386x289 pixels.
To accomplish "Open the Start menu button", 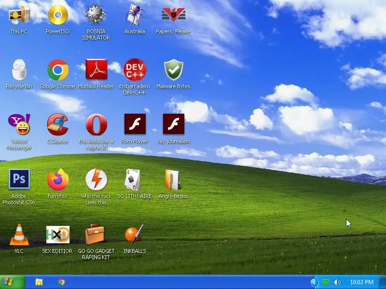I will 13,282.
